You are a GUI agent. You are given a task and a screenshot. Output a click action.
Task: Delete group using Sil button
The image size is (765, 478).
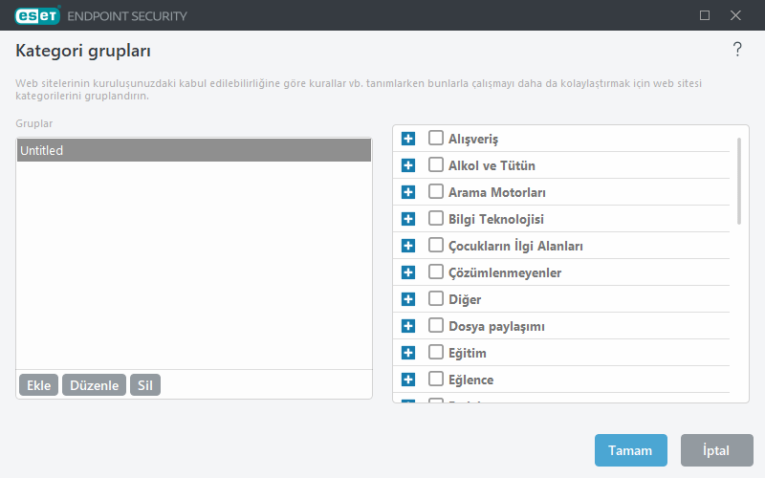[145, 385]
